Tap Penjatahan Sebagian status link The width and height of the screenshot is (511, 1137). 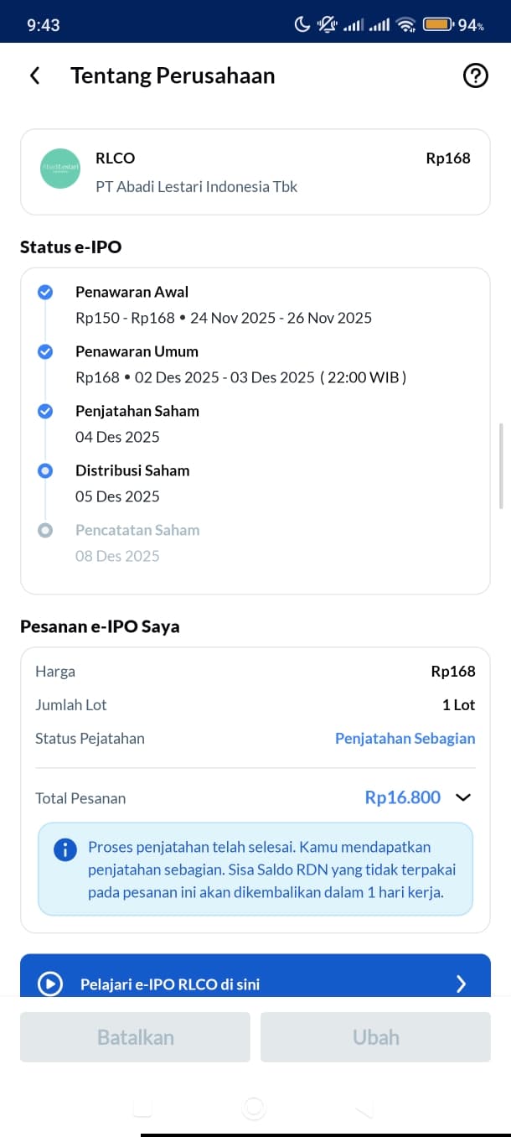[x=405, y=739]
